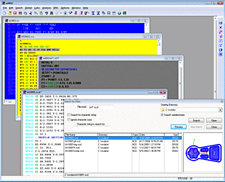This screenshot has height=182, width=225.
Task: Open the Edit menu
Action: (11, 8)
